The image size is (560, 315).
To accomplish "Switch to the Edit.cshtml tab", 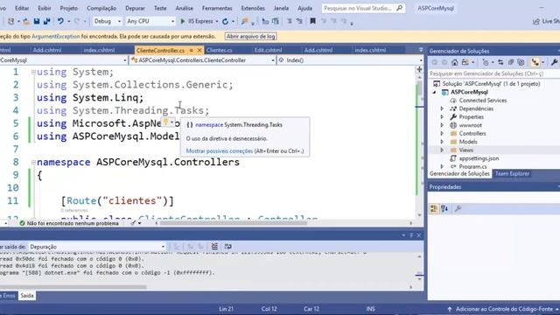I will click(268, 51).
